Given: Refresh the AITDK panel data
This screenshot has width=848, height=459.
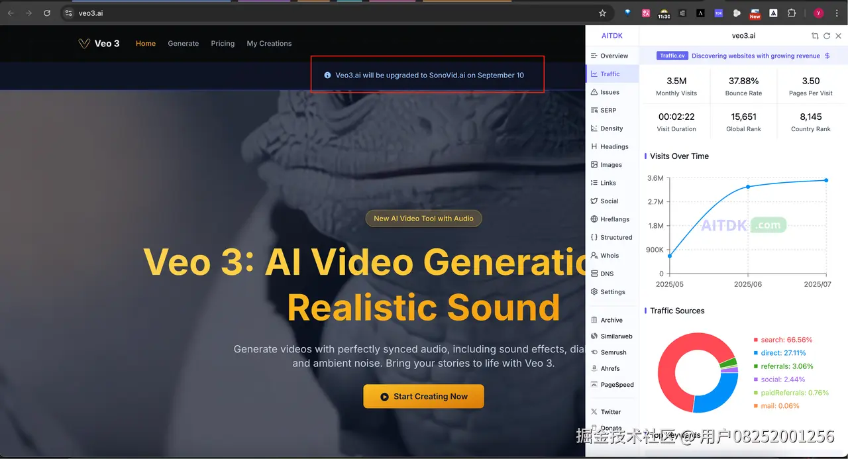Looking at the screenshot, I should [827, 36].
